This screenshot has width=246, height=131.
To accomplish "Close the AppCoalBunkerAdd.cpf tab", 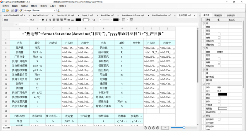I will [x=29, y=15].
